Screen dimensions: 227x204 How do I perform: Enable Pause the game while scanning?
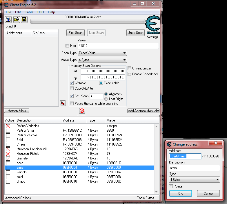pos(72,103)
